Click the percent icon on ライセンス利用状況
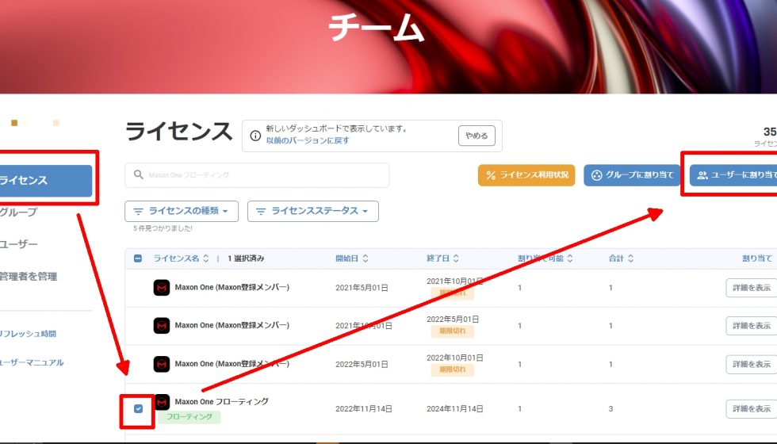This screenshot has width=777, height=444. 491,175
